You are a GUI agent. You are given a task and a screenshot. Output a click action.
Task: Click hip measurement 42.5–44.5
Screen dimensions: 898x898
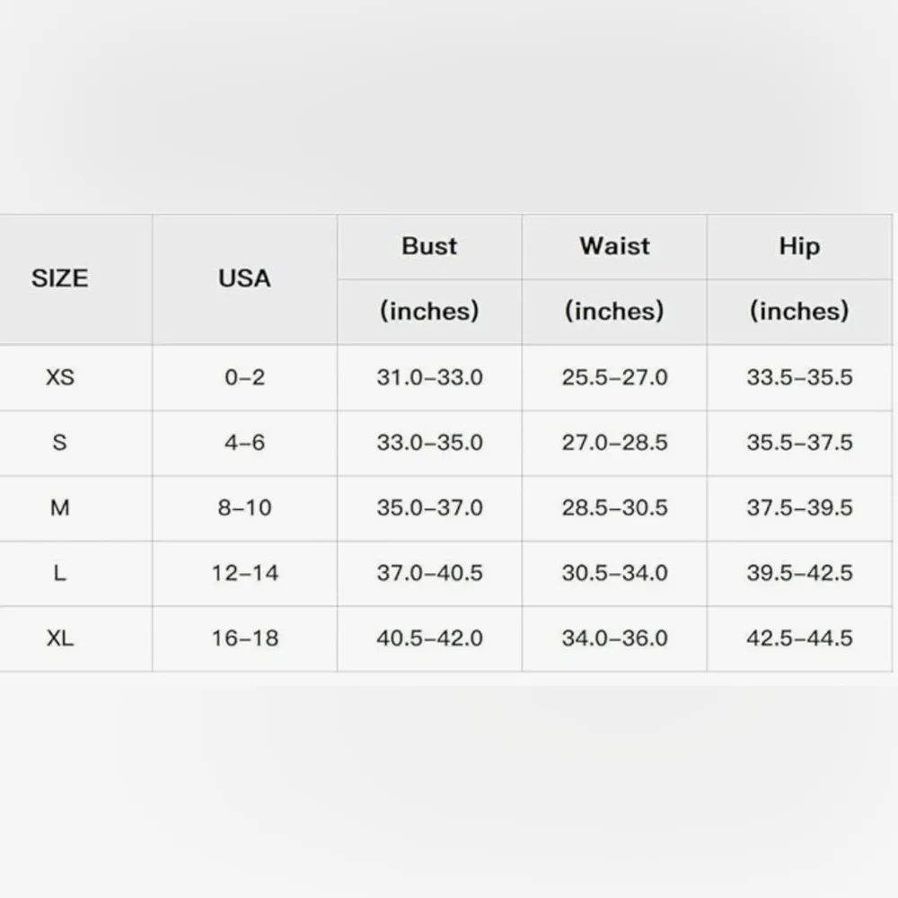[x=799, y=638]
